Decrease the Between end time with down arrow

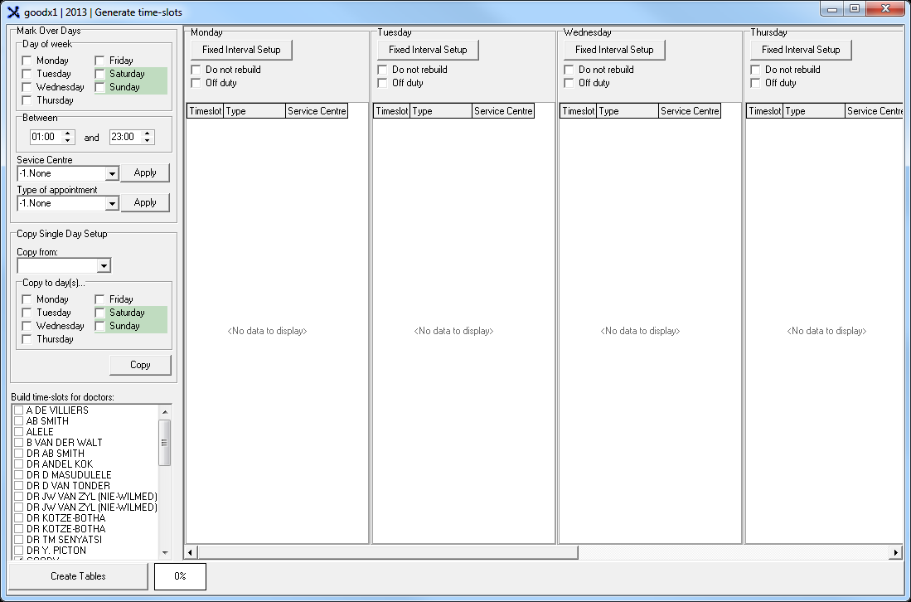[148, 141]
